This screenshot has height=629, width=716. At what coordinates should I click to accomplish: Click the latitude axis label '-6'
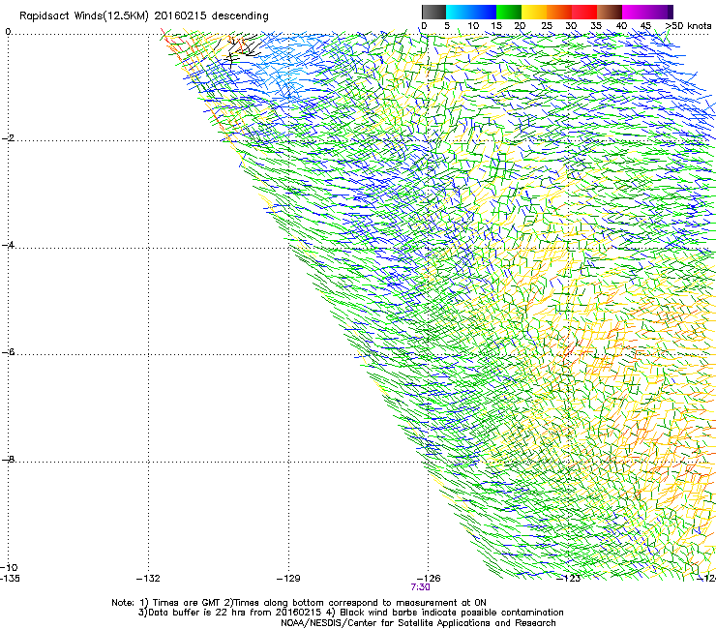tap(8, 352)
